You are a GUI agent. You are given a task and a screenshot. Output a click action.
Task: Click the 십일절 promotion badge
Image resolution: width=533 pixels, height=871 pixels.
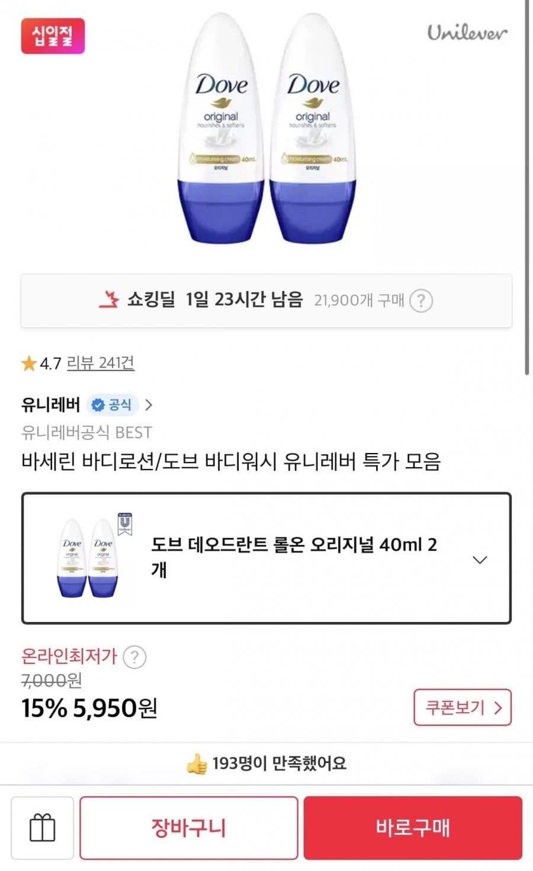tap(53, 36)
